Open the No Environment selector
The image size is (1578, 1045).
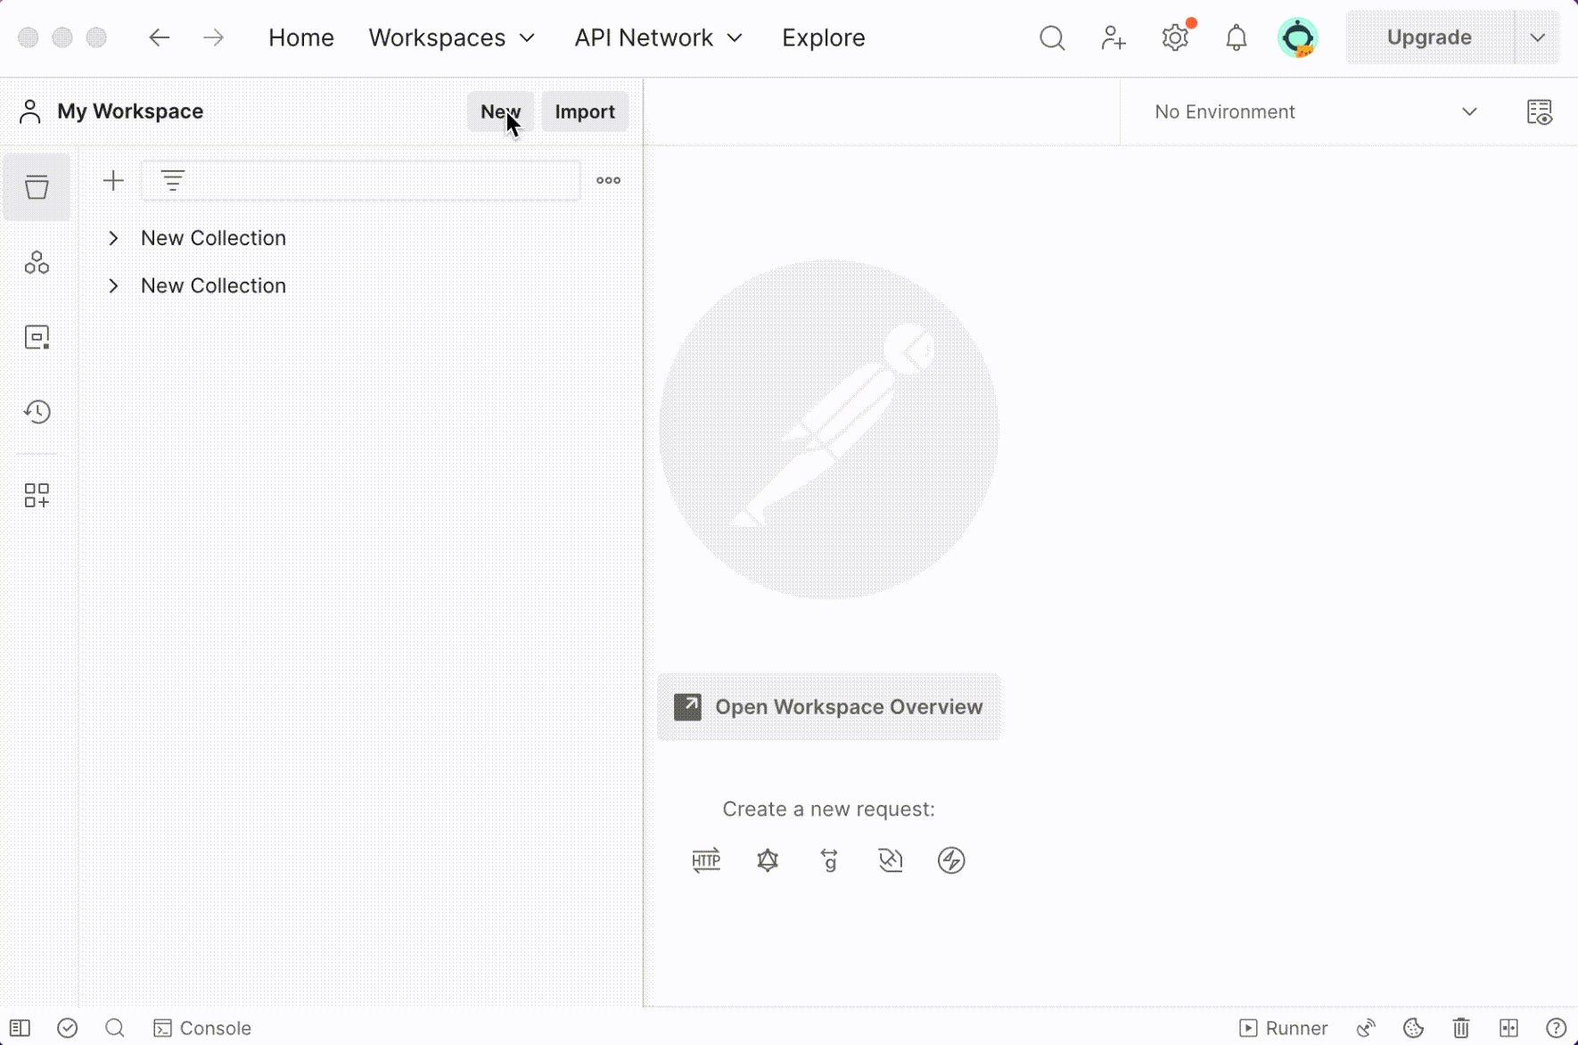[1315, 111]
